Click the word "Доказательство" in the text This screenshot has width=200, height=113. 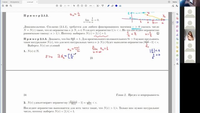pyautogui.click(x=34, y=27)
